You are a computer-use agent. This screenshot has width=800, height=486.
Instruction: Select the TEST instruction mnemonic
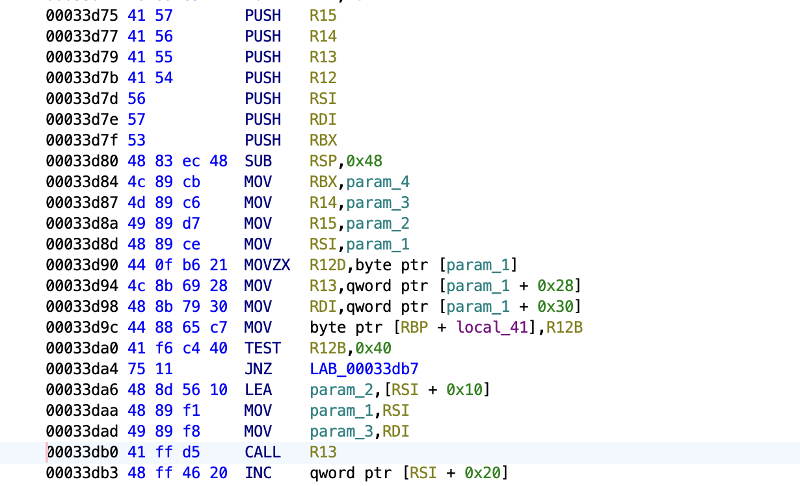[x=263, y=348]
